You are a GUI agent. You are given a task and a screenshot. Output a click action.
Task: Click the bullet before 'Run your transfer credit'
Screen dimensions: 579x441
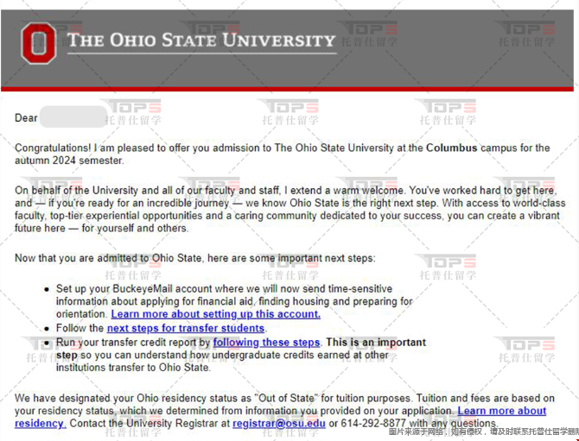point(47,343)
